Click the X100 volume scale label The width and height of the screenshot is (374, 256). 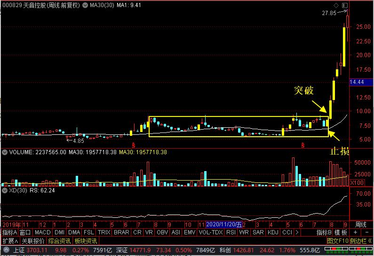pyautogui.click(x=357, y=182)
